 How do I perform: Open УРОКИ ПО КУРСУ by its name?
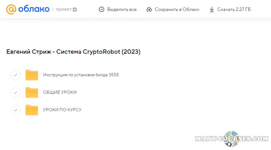(62, 110)
